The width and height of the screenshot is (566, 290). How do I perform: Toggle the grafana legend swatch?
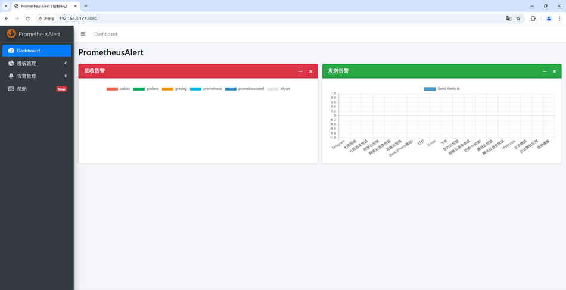(x=139, y=89)
